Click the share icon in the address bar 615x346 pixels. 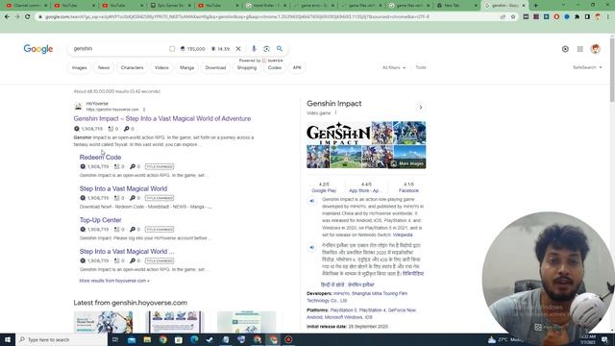coord(503,17)
